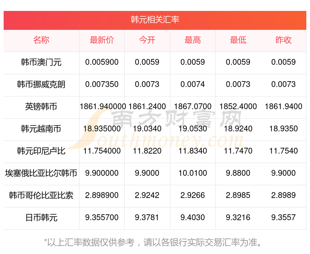The height and width of the screenshot is (254, 310).
Task: Click the high value 19.0530
Action: tap(193, 129)
